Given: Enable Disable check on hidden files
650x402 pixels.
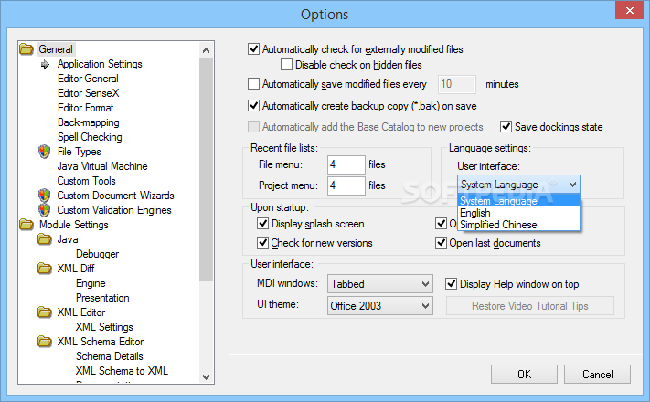Looking at the screenshot, I should [286, 65].
